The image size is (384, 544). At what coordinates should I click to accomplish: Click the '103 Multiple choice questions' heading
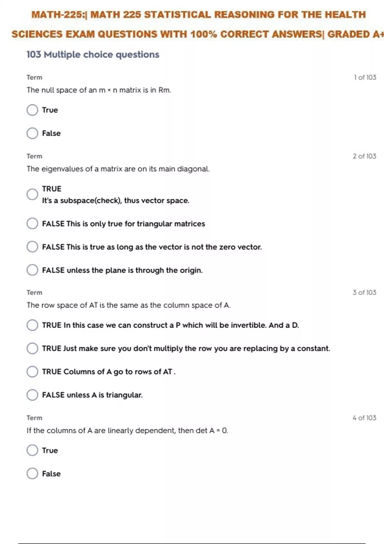93,55
